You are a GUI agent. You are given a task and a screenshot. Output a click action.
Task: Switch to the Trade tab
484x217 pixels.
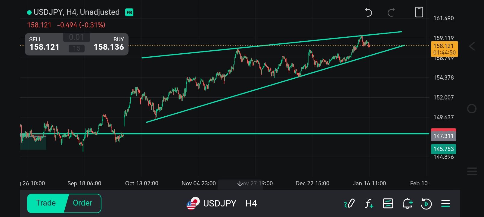[46, 203]
